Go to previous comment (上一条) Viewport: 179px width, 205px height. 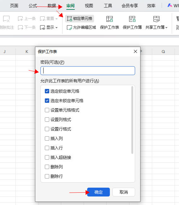click(x=27, y=19)
